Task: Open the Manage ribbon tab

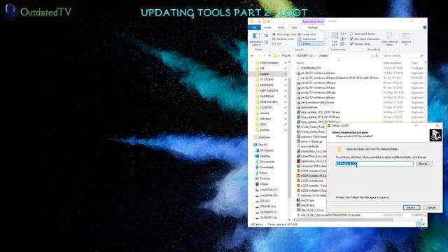Action: point(313,27)
